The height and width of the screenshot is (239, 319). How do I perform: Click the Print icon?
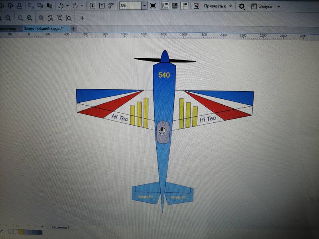(19, 6)
